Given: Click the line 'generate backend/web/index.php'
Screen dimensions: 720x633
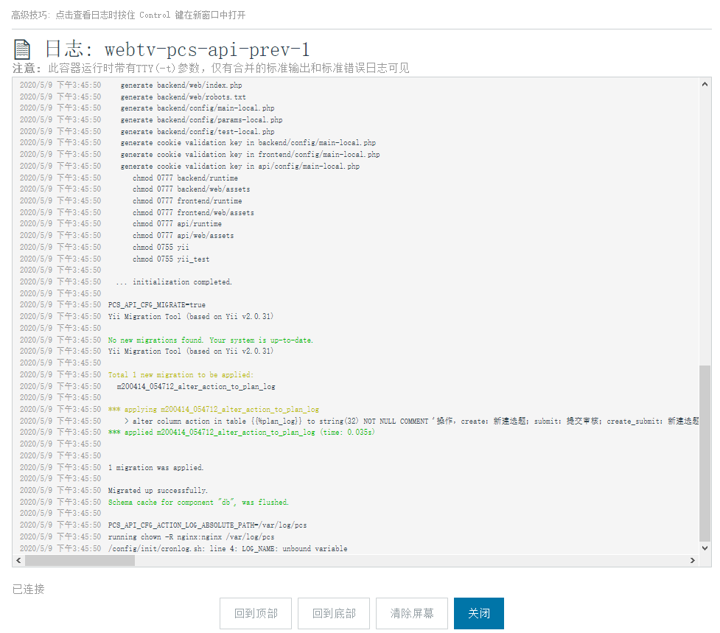Looking at the screenshot, I should pos(181,85).
